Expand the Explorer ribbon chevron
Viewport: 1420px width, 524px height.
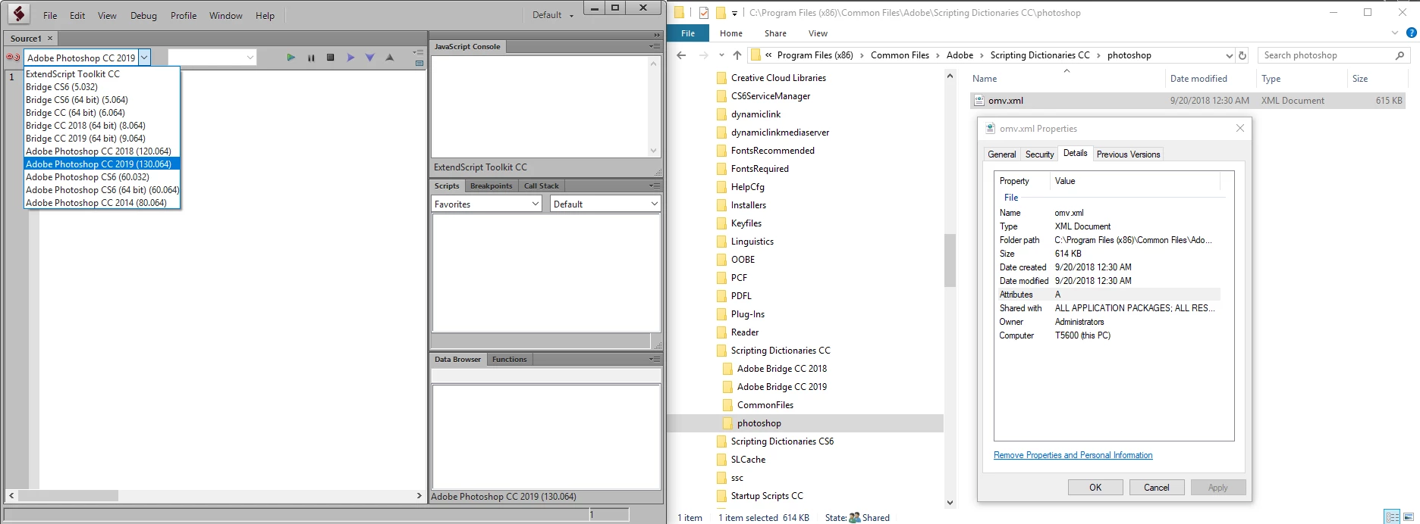pos(1394,33)
